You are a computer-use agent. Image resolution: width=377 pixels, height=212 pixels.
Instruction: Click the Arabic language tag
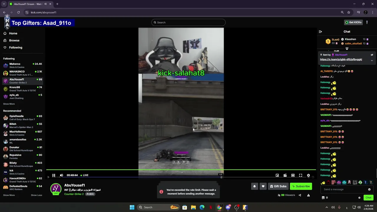click(90, 194)
